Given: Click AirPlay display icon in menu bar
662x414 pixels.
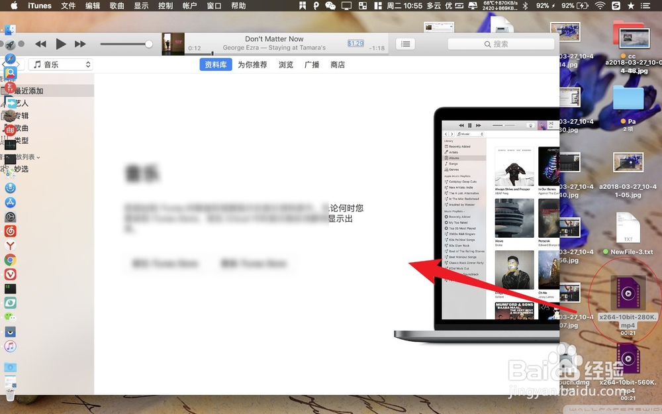Looking at the screenshot, I should tap(346, 5).
